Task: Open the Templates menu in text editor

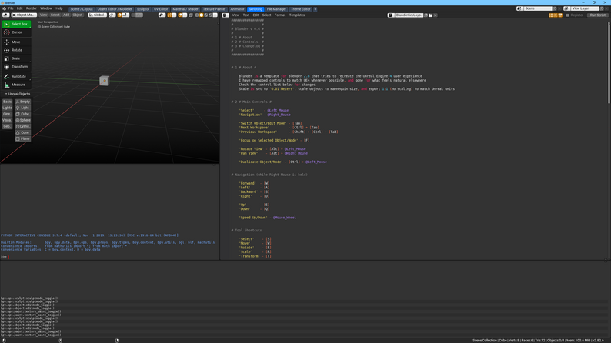Action: tap(297, 15)
